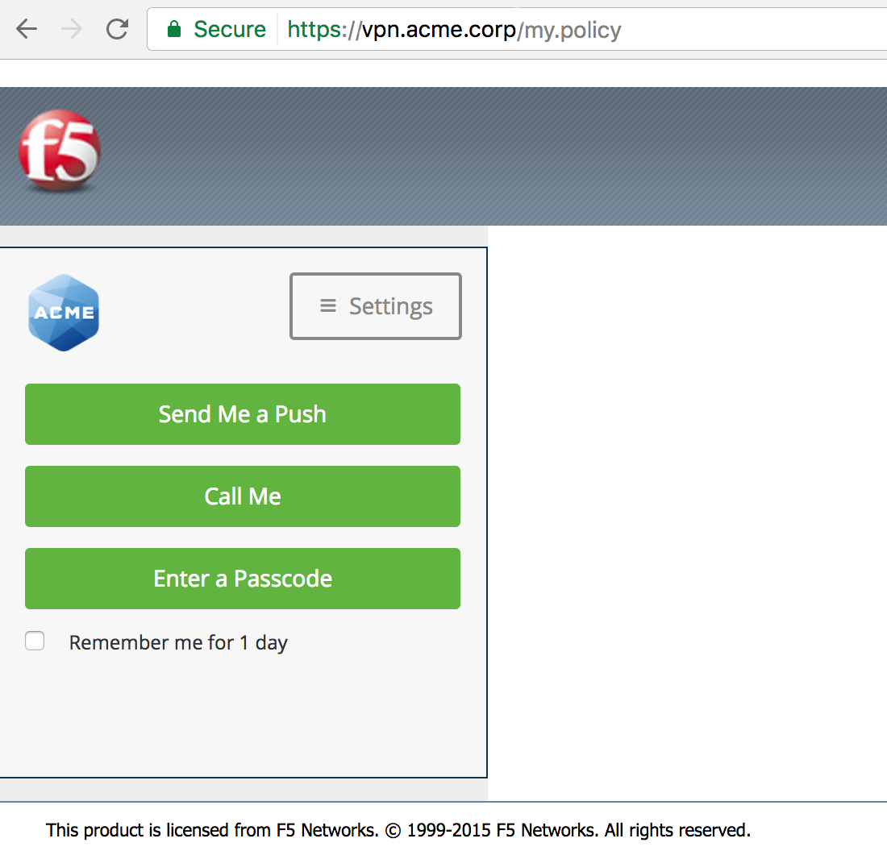Click the green padlock Secure icon
887x851 pixels.
[174, 29]
